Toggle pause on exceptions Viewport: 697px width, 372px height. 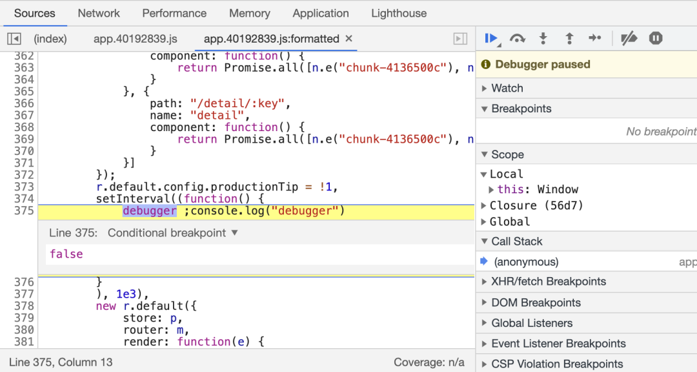pyautogui.click(x=656, y=39)
